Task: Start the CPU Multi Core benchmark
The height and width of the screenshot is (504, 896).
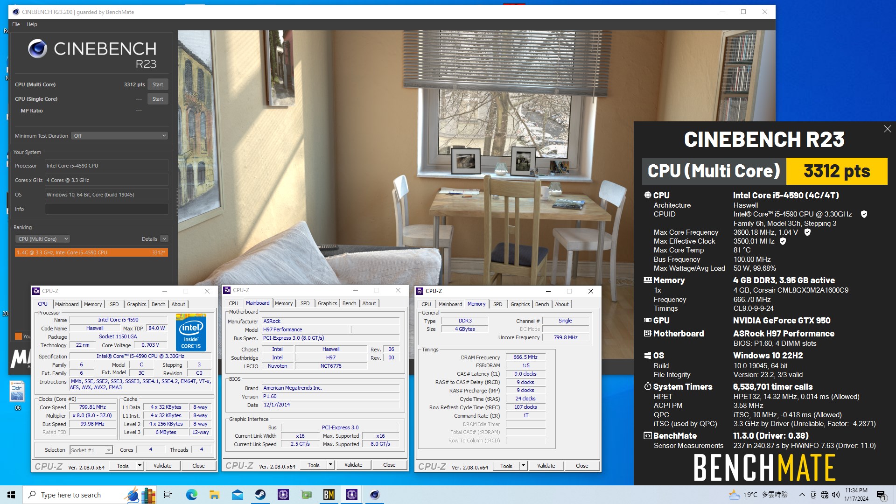Action: pyautogui.click(x=158, y=84)
